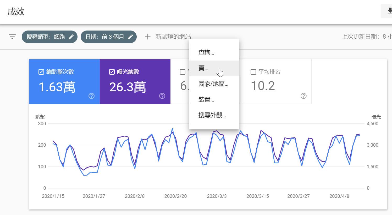The width and height of the screenshot is (392, 215).
Task: Choose 搜尋外觀... from the filter menu
Action: coord(214,115)
